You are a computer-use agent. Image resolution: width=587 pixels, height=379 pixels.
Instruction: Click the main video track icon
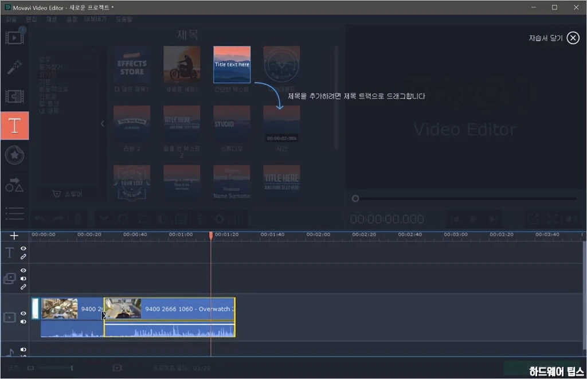coord(9,317)
